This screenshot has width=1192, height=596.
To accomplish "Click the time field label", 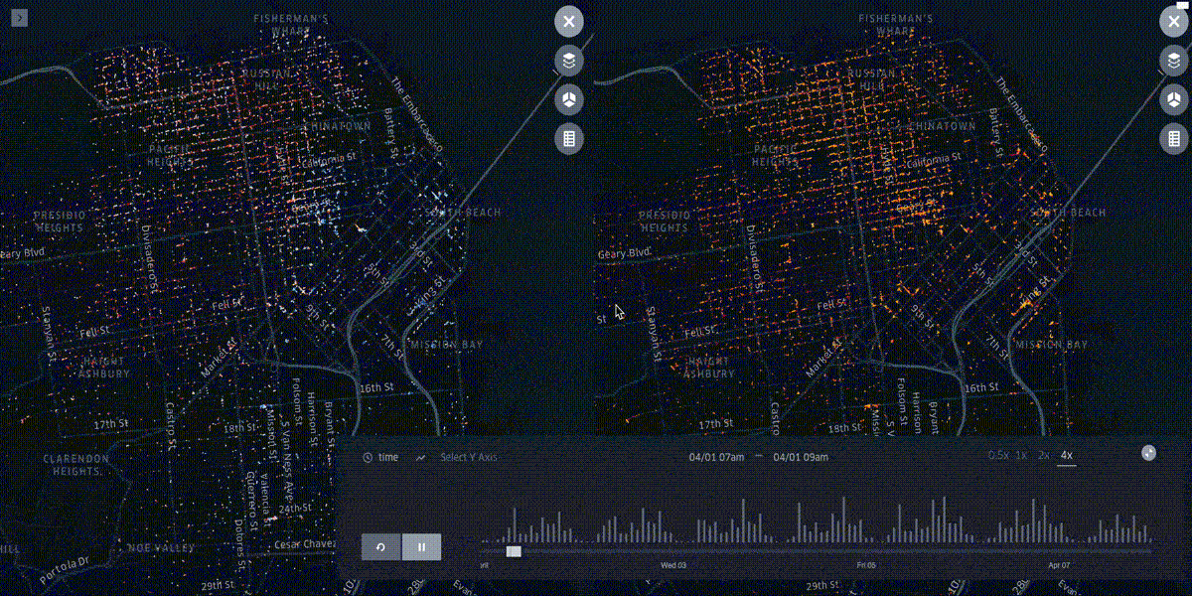I will (x=388, y=457).
